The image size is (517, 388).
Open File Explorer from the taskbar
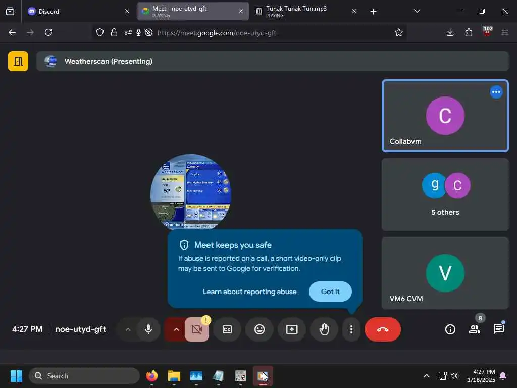tap(174, 376)
